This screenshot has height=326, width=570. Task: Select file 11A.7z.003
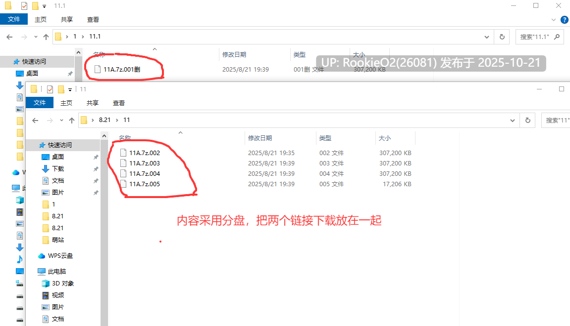pos(144,163)
